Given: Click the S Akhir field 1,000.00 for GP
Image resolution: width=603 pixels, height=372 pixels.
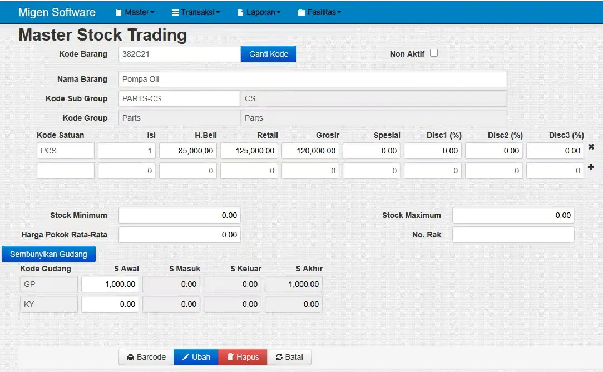Looking at the screenshot, I should [293, 284].
